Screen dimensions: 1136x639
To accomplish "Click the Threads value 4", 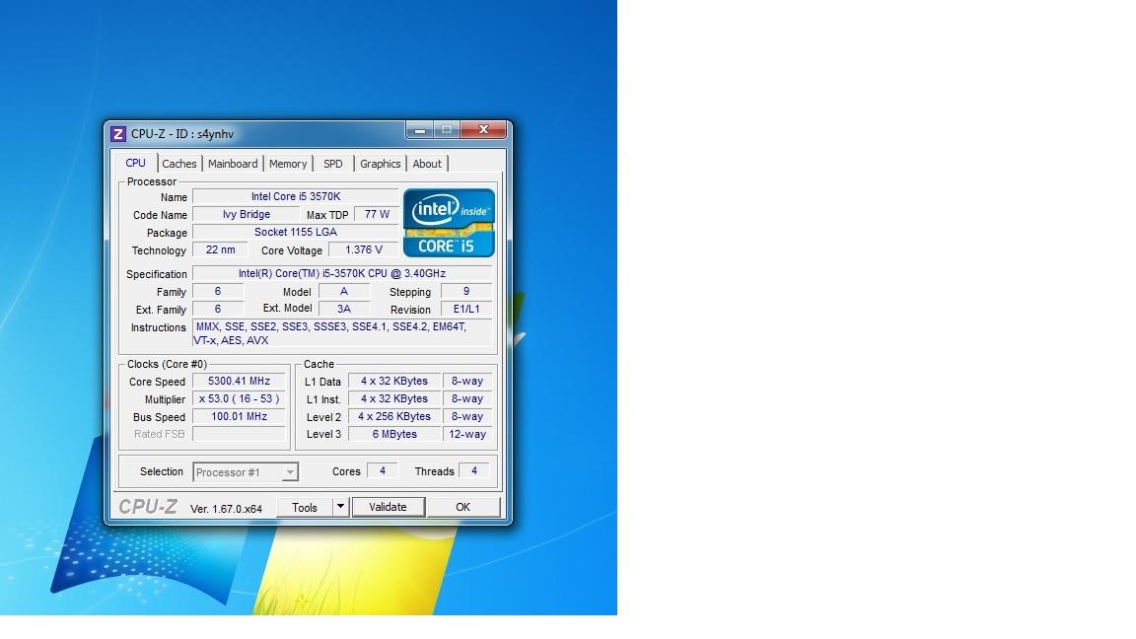I will pos(474,471).
